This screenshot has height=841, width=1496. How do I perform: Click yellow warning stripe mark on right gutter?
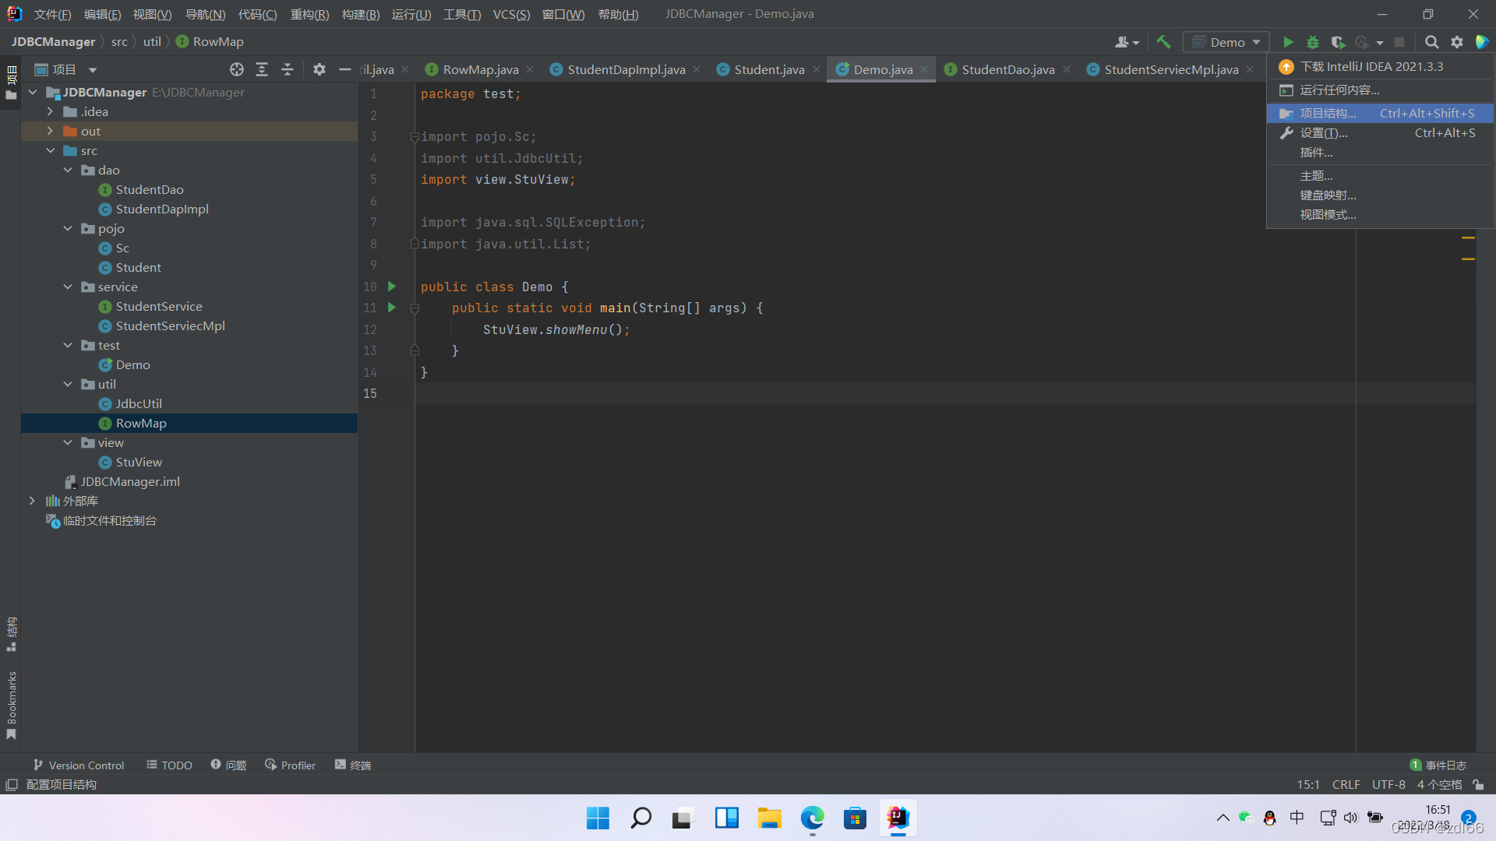coord(1468,238)
